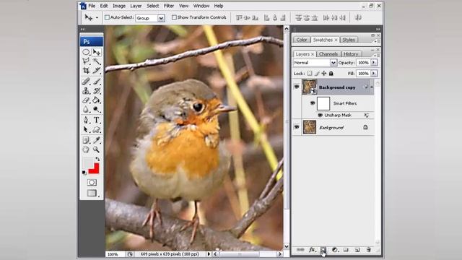Click the Delete layer trash icon

[368, 250]
